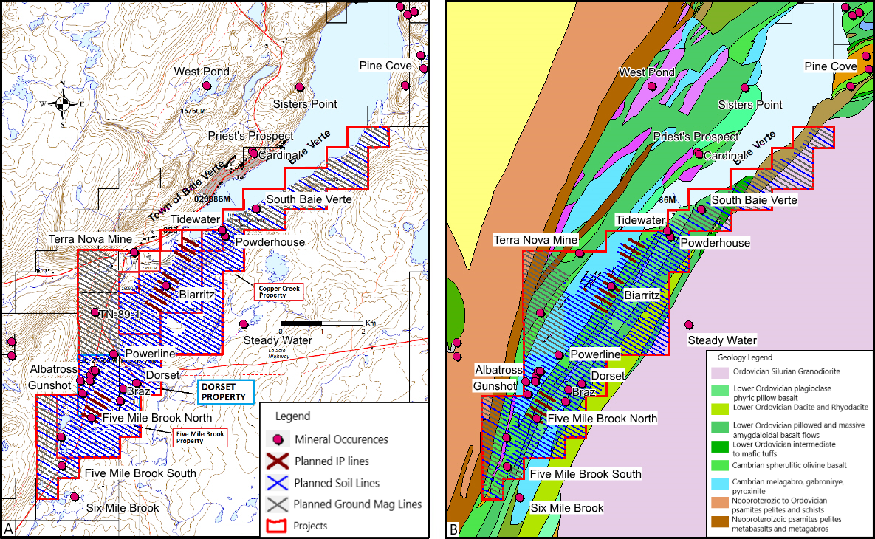Image resolution: width=875 pixels, height=539 pixels.
Task: Click the Braz label on map B
Action: (584, 392)
